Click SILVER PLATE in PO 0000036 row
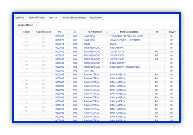Viewport: 193px width, 135px height. [117, 59]
